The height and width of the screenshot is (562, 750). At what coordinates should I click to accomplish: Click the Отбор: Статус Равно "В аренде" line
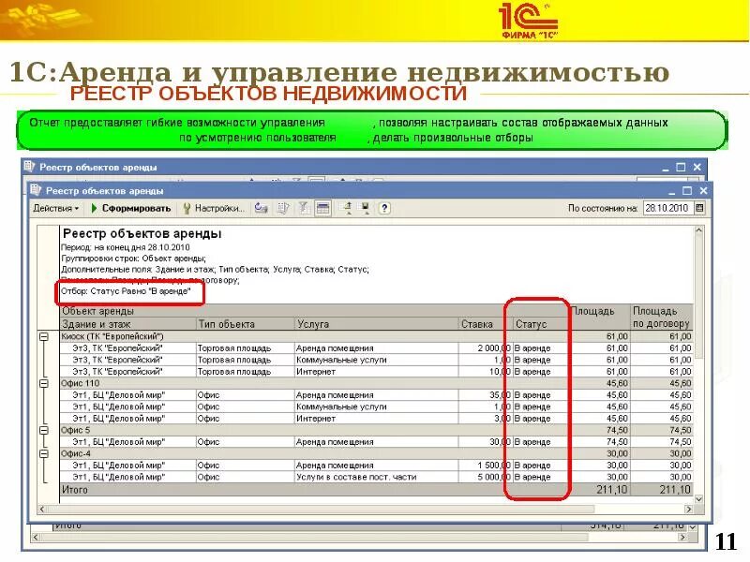126,291
